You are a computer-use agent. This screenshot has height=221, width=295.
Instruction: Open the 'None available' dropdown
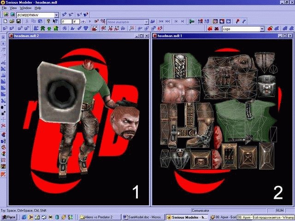147,22
